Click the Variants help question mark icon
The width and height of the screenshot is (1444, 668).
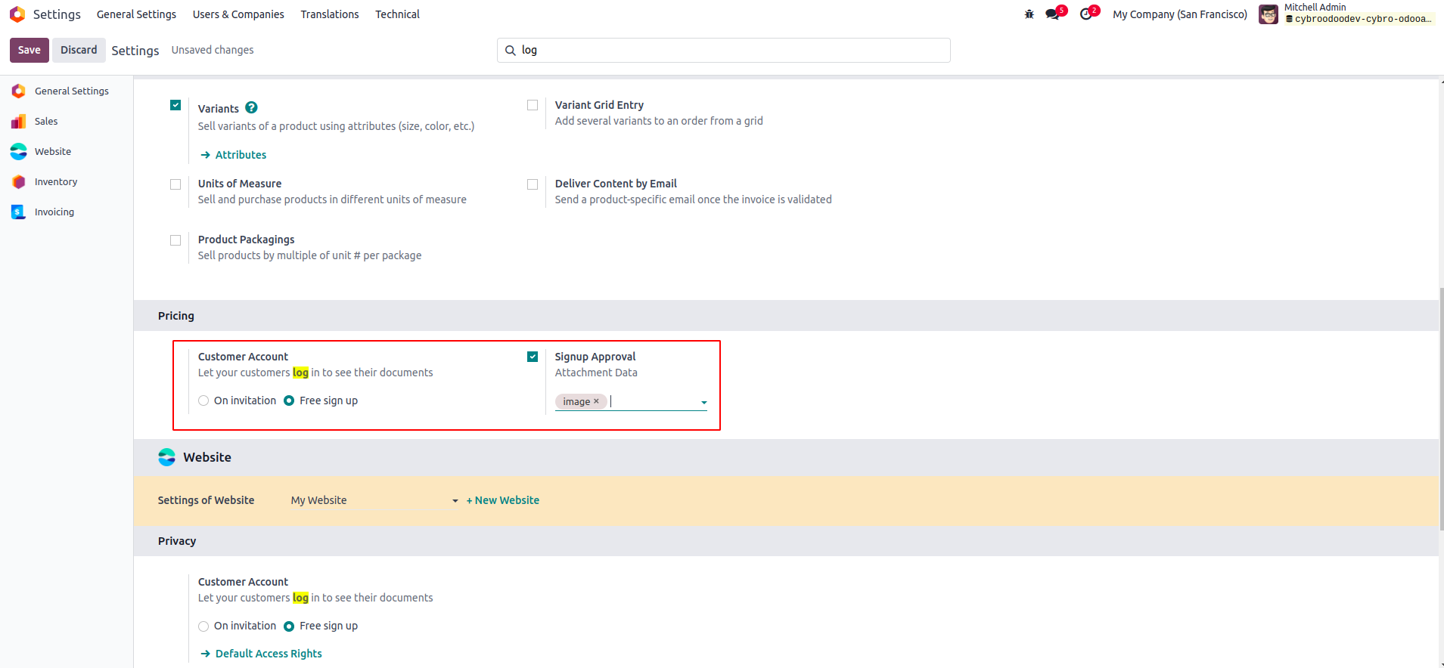coord(252,108)
